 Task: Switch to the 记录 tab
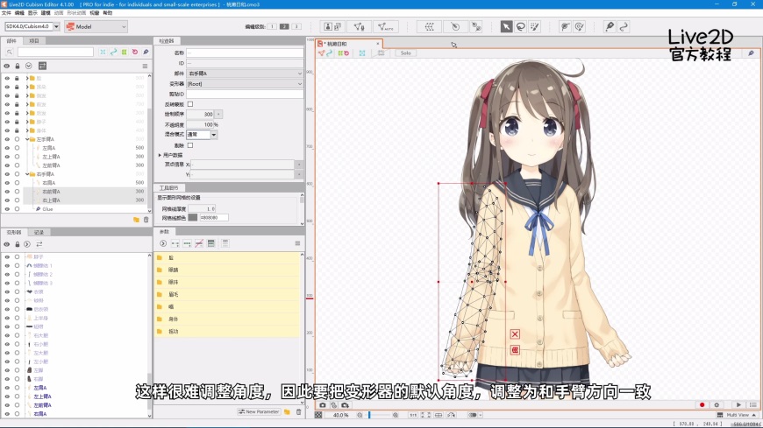coord(39,232)
